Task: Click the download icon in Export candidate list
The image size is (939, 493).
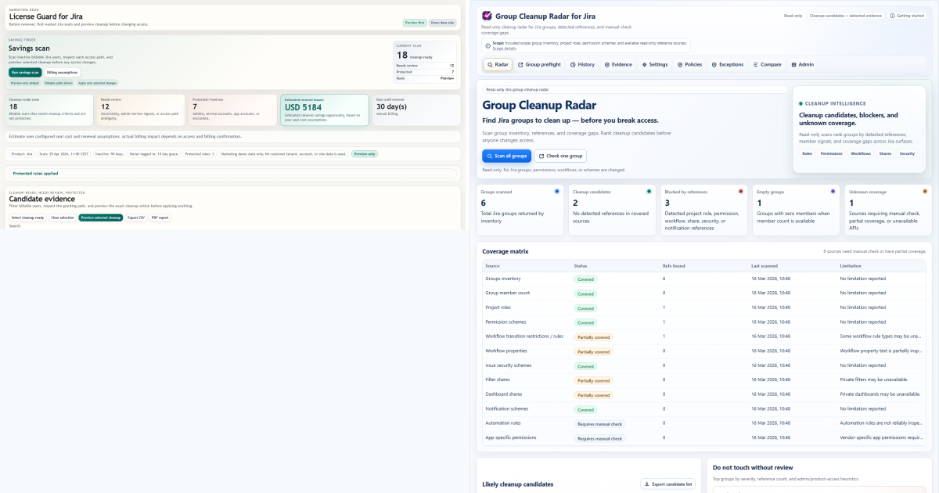Action: click(x=647, y=484)
